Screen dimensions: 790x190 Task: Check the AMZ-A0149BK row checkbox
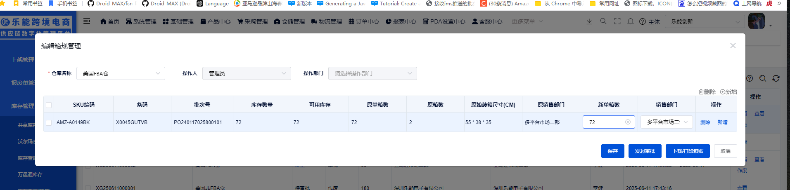pos(49,122)
